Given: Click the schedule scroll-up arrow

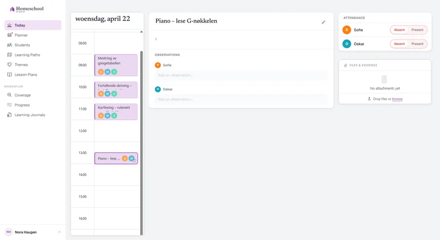Looking at the screenshot, I should click(141, 32).
